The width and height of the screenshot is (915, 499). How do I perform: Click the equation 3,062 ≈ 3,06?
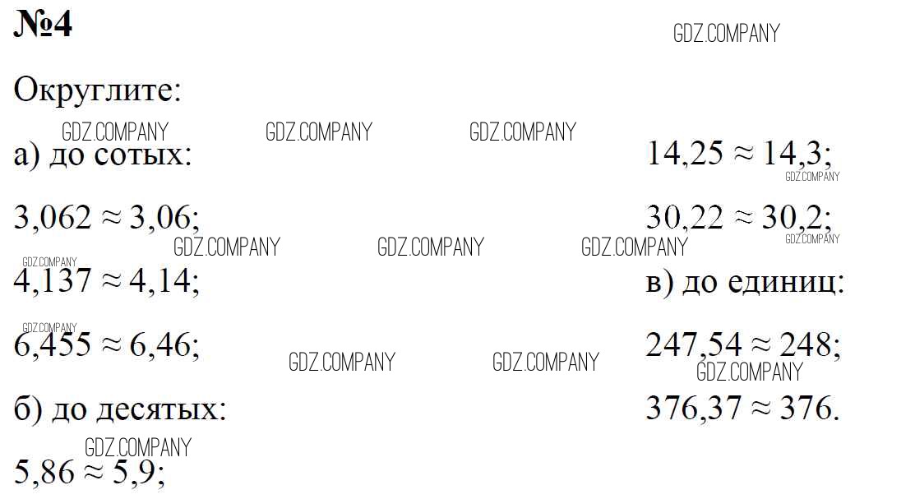click(x=106, y=218)
